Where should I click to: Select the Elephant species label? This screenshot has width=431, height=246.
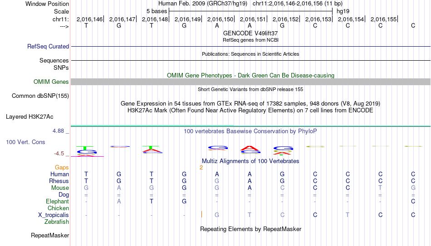tap(57, 202)
